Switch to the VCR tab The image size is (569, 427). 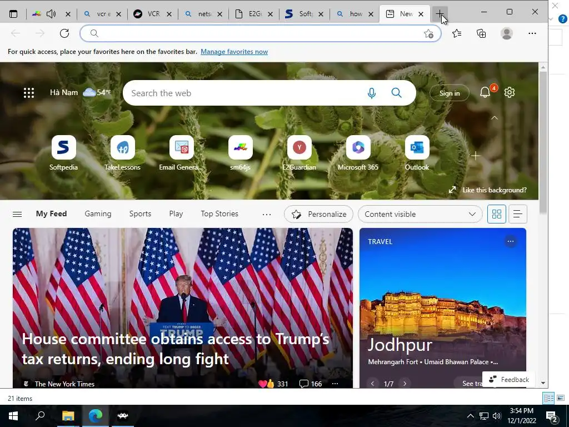coord(153,14)
